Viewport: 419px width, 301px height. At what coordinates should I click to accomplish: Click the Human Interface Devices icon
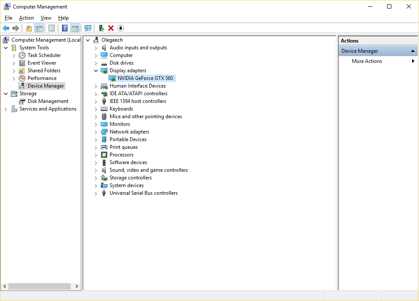(x=104, y=86)
